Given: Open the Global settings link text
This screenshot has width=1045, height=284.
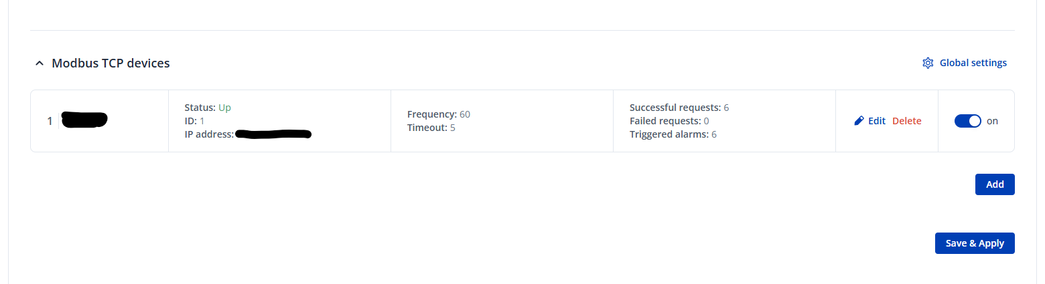Looking at the screenshot, I should pos(973,63).
